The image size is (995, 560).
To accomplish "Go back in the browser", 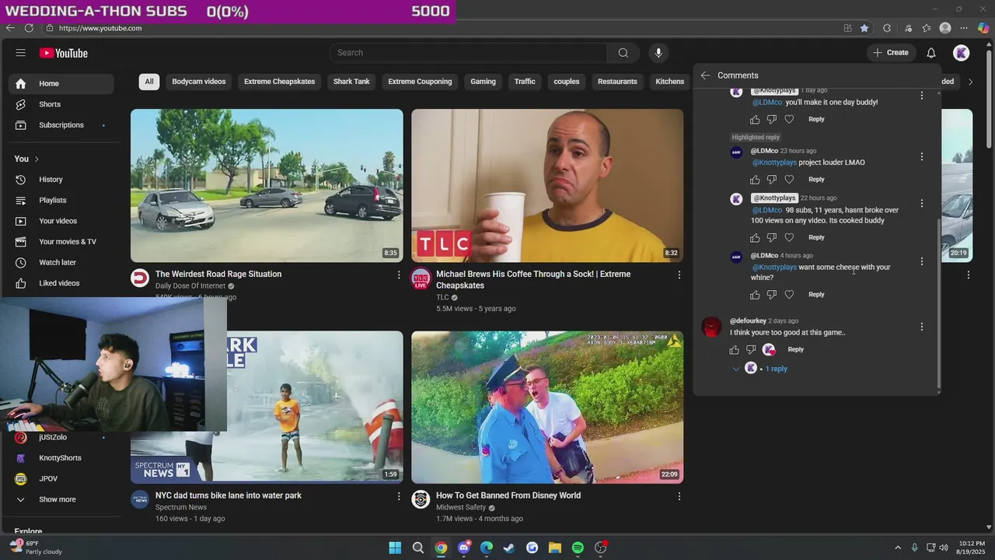I will (x=10, y=28).
